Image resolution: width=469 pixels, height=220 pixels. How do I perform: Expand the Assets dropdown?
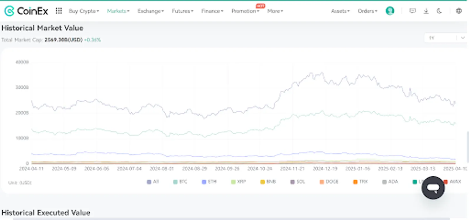(340, 11)
